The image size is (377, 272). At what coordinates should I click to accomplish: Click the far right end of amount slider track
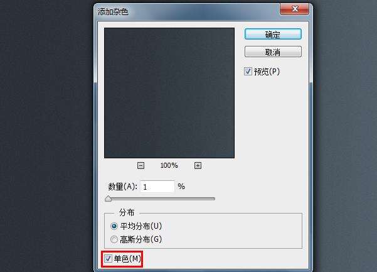click(213, 199)
